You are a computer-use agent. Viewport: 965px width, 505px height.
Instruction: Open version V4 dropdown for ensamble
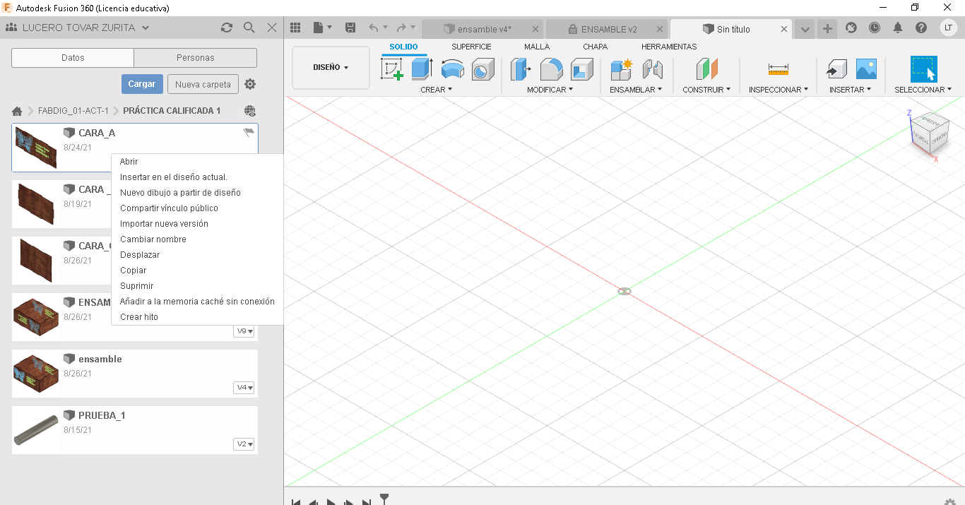(x=244, y=388)
